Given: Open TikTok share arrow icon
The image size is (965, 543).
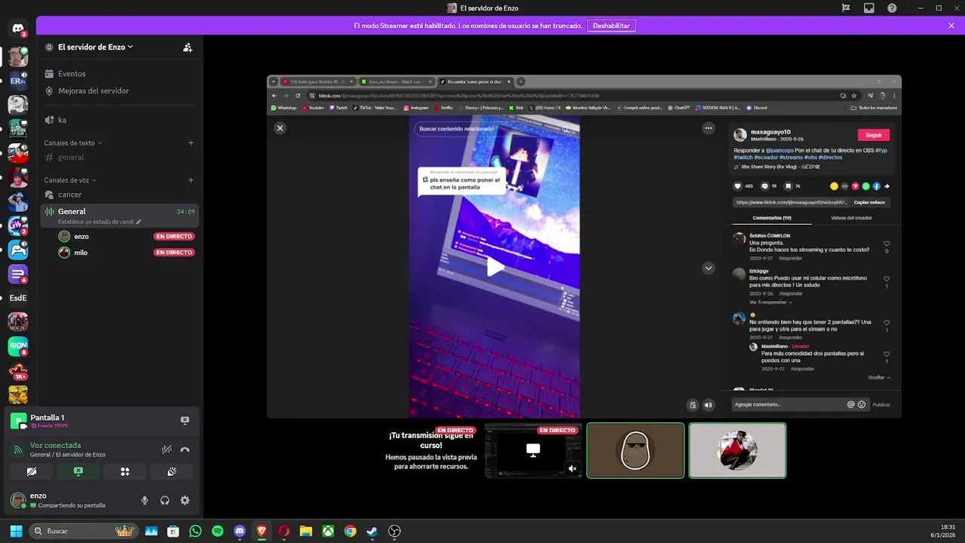Looking at the screenshot, I should [x=887, y=186].
